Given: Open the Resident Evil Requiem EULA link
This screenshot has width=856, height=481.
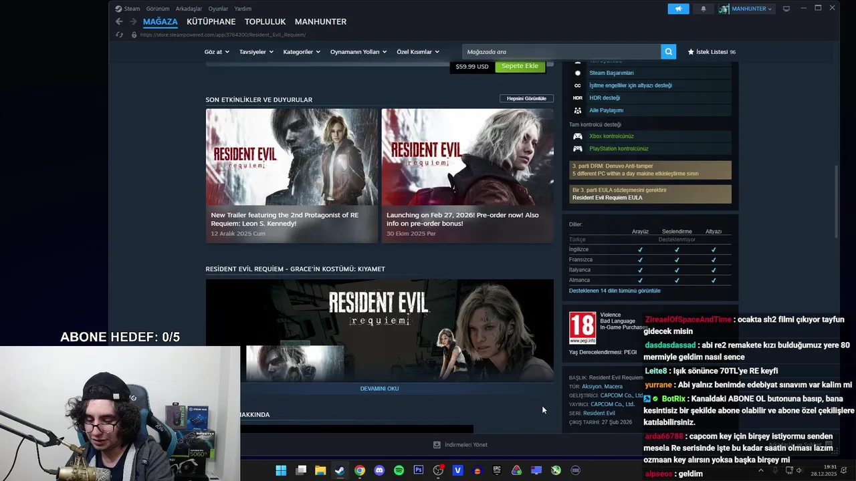Looking at the screenshot, I should pyautogui.click(x=607, y=198).
